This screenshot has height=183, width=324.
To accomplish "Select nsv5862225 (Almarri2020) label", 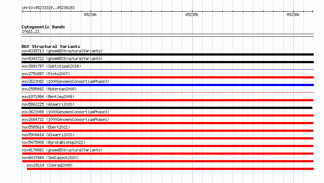I will coord(48,104).
